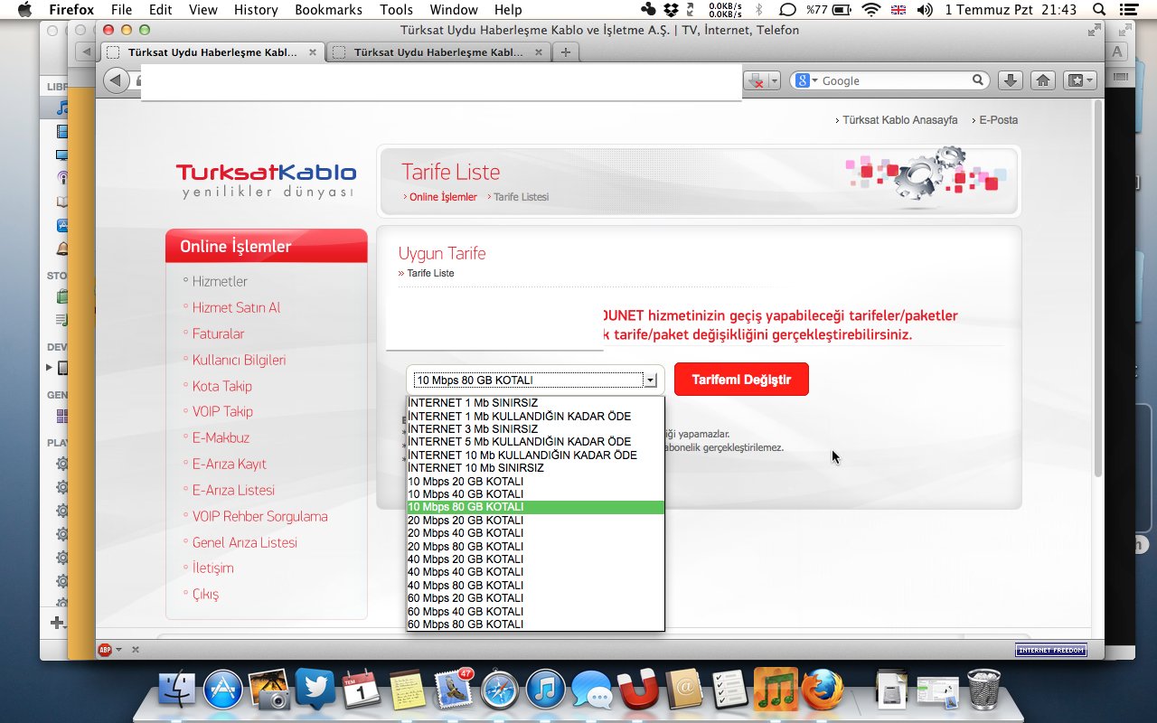Click the Internet Freedom status bar badge

tap(1051, 650)
